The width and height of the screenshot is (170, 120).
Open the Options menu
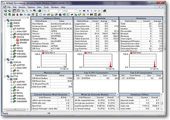[31, 7]
